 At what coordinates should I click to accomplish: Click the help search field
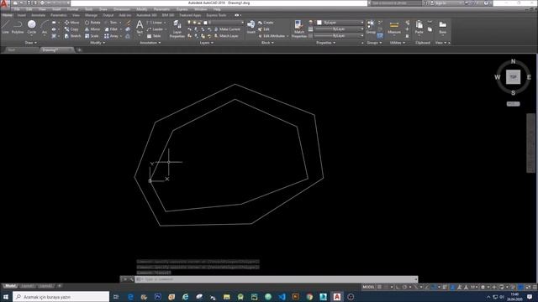[396, 3]
